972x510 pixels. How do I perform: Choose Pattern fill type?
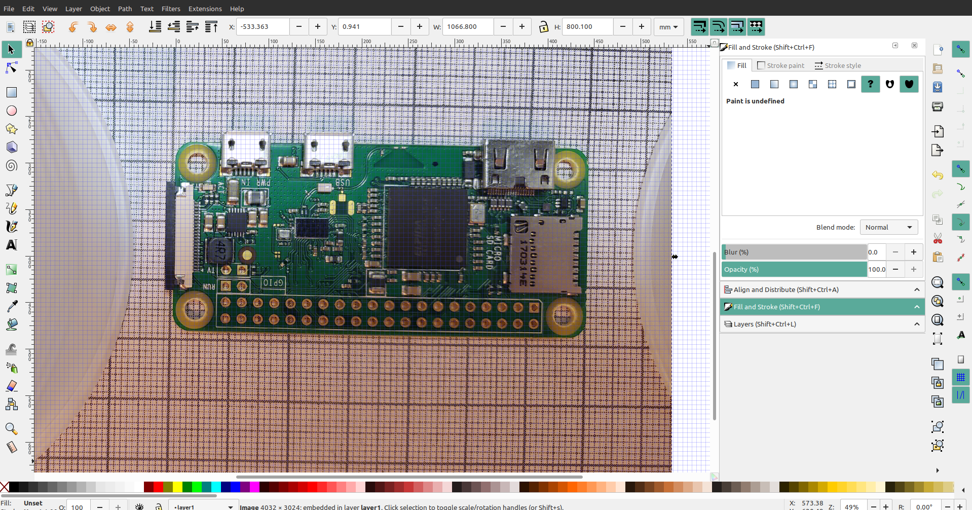tap(832, 84)
